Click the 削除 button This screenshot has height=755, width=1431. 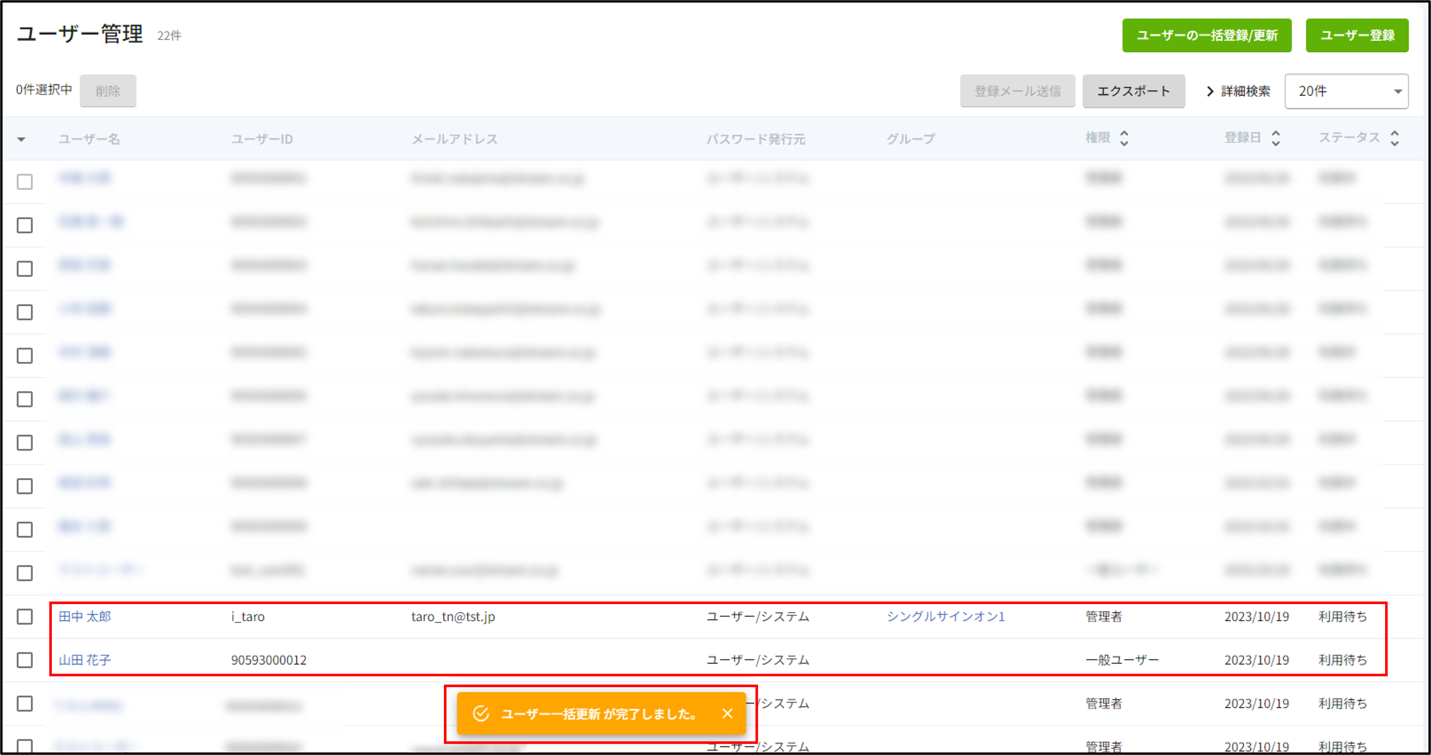pos(108,91)
